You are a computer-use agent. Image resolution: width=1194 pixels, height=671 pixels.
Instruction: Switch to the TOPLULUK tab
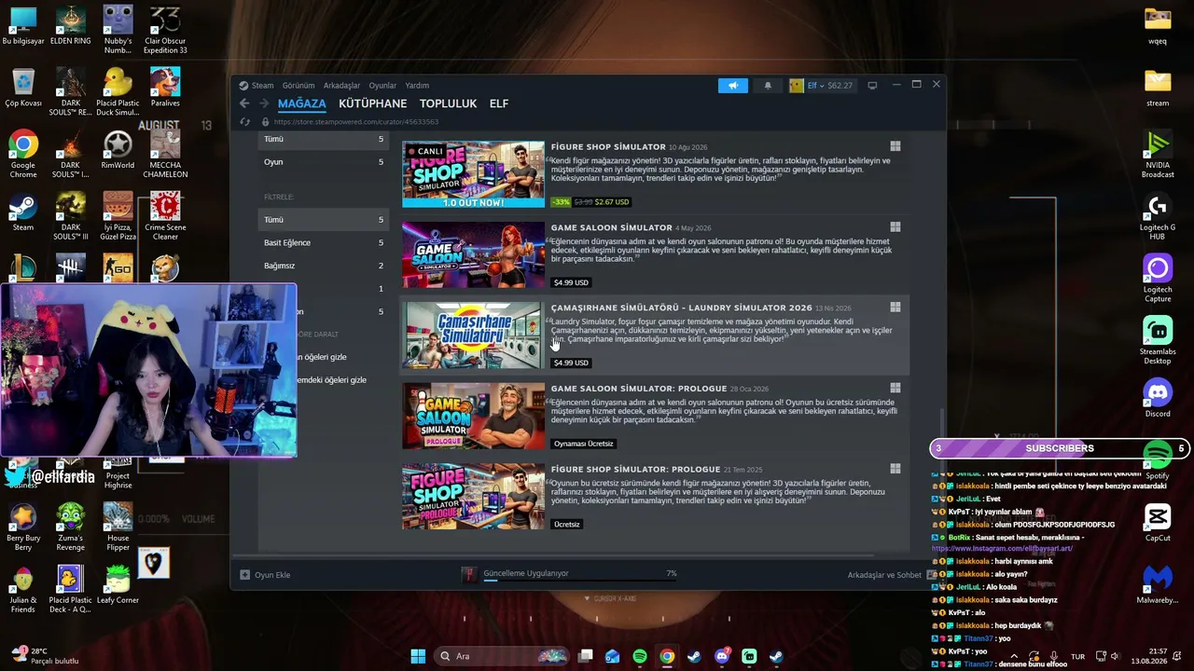pos(449,103)
